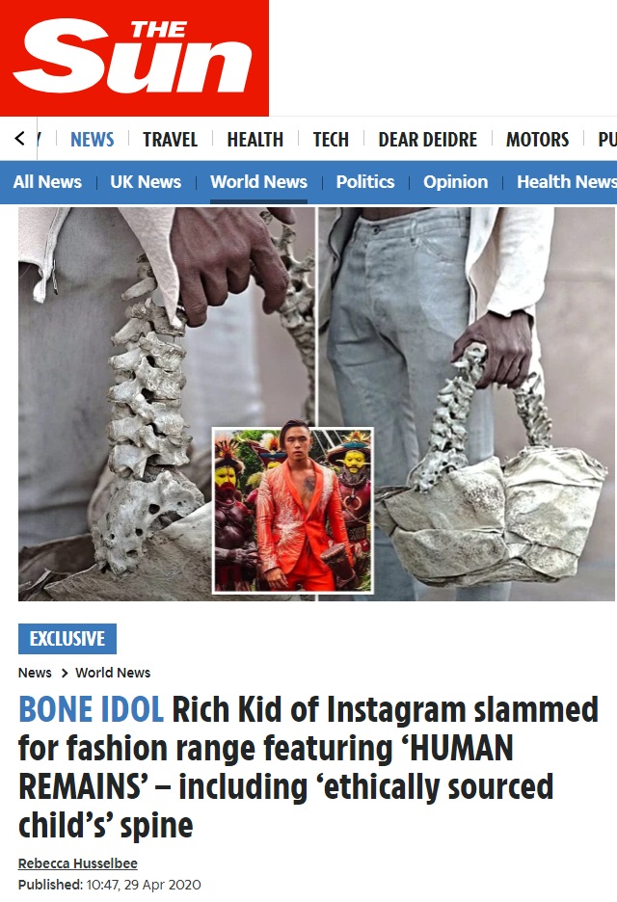
Task: Click the spine handbag photo
Action: (467, 404)
